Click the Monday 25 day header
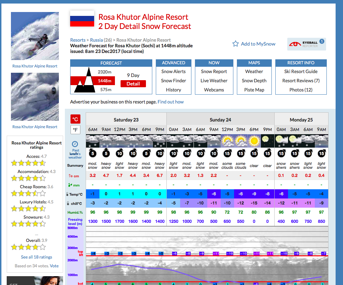343x285 pixels. coord(301,120)
